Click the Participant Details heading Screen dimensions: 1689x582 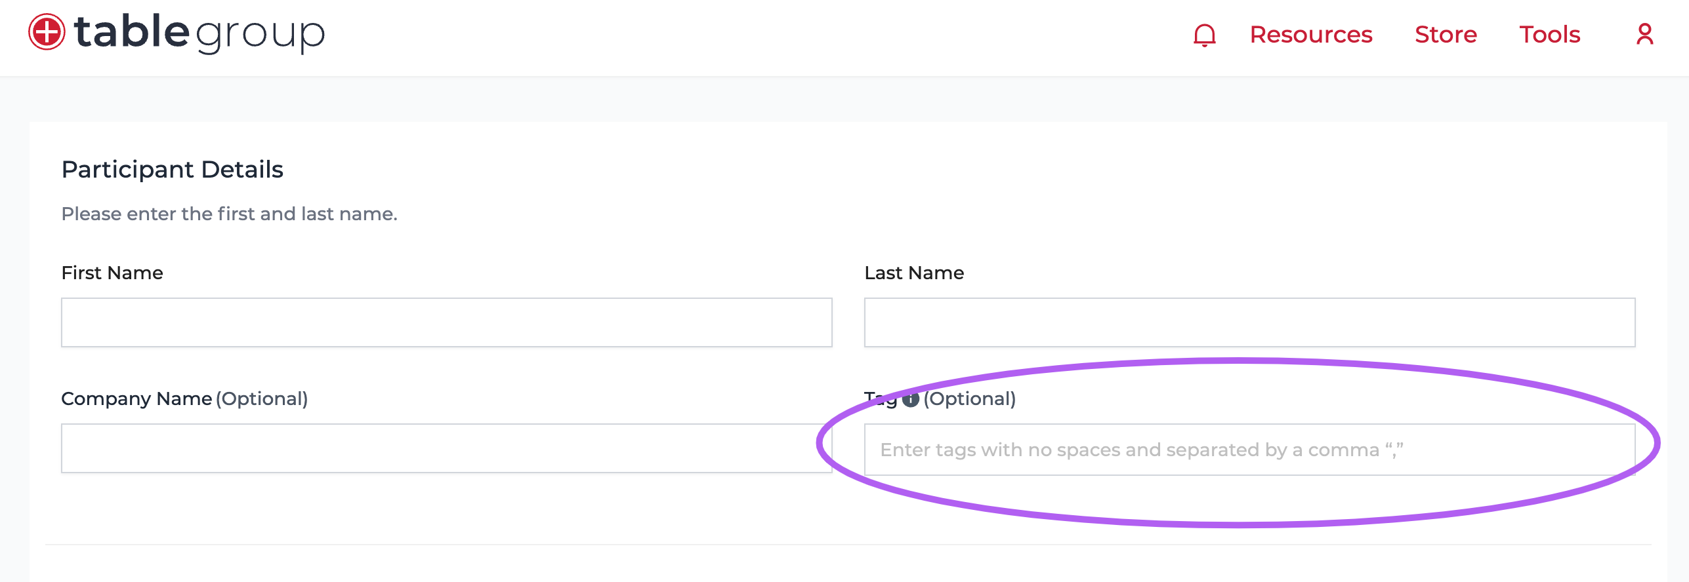pos(172,170)
